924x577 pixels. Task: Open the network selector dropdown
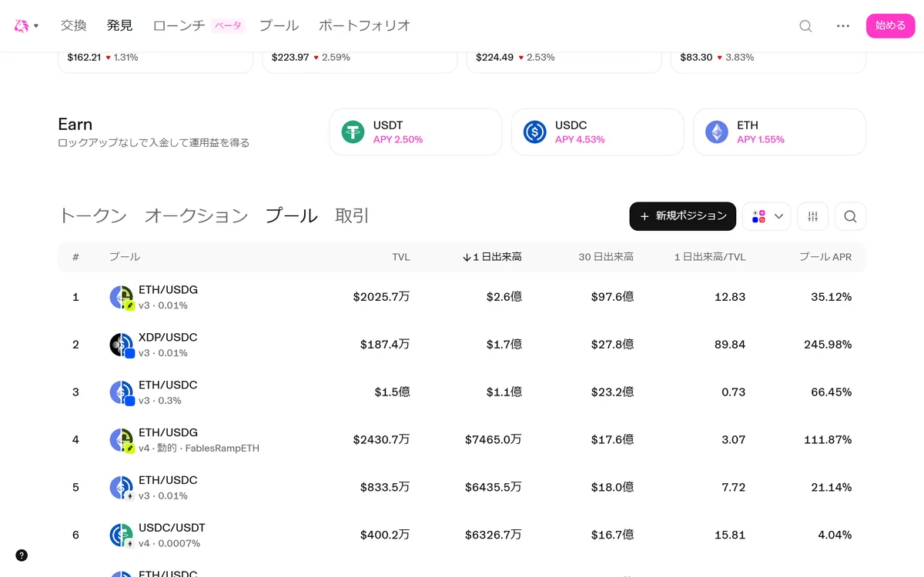tap(767, 216)
